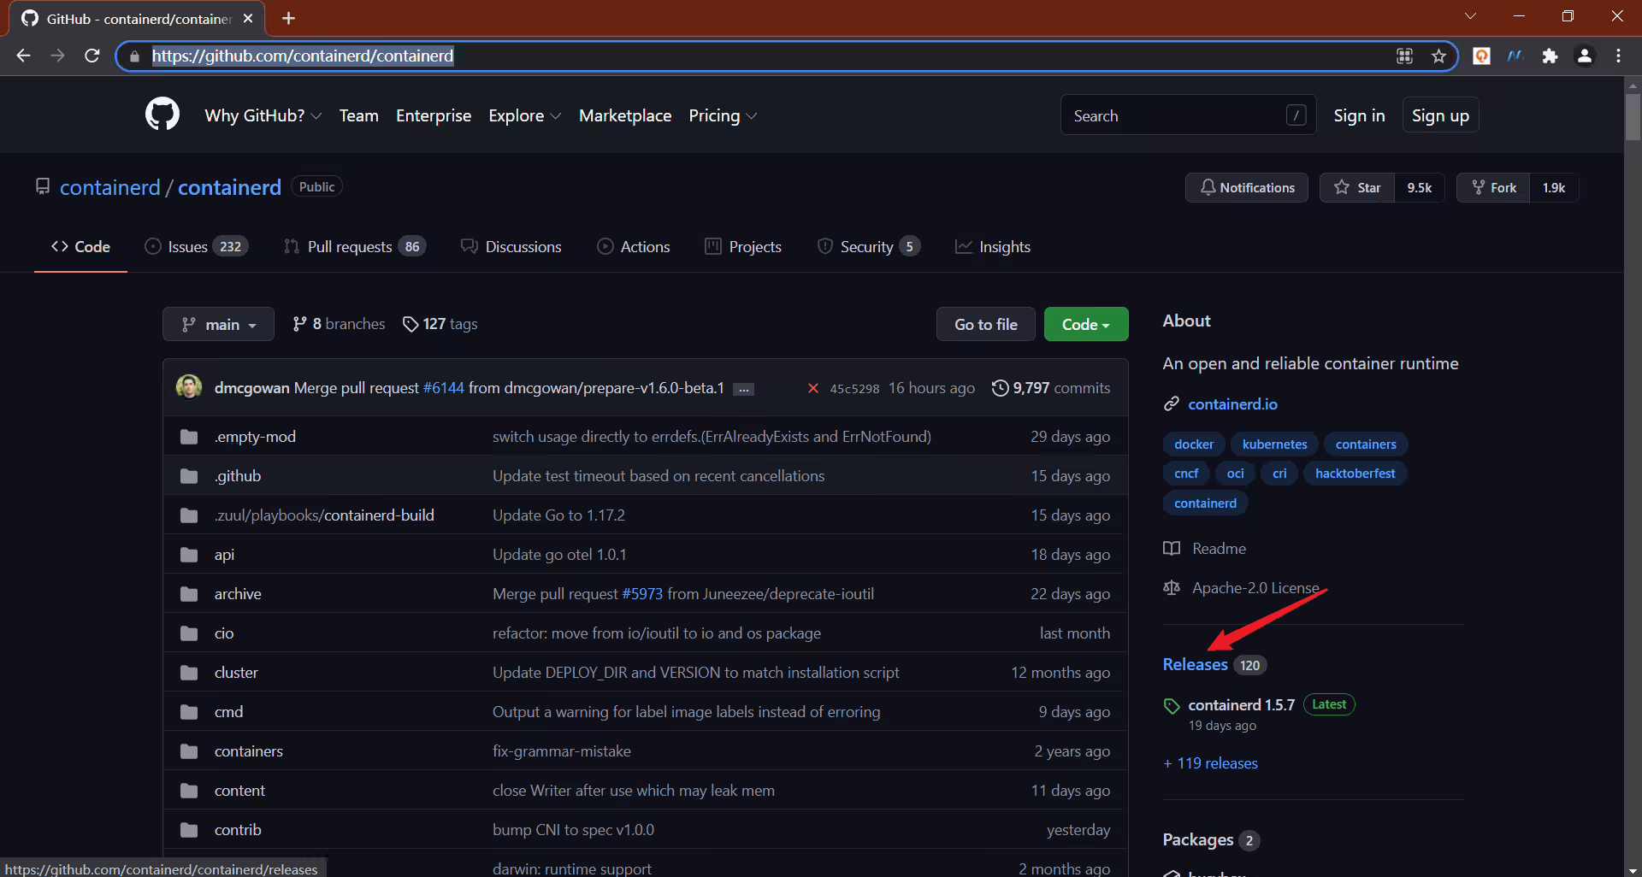1642x877 pixels.
Task: Click the Readme book icon
Action: [1172, 548]
